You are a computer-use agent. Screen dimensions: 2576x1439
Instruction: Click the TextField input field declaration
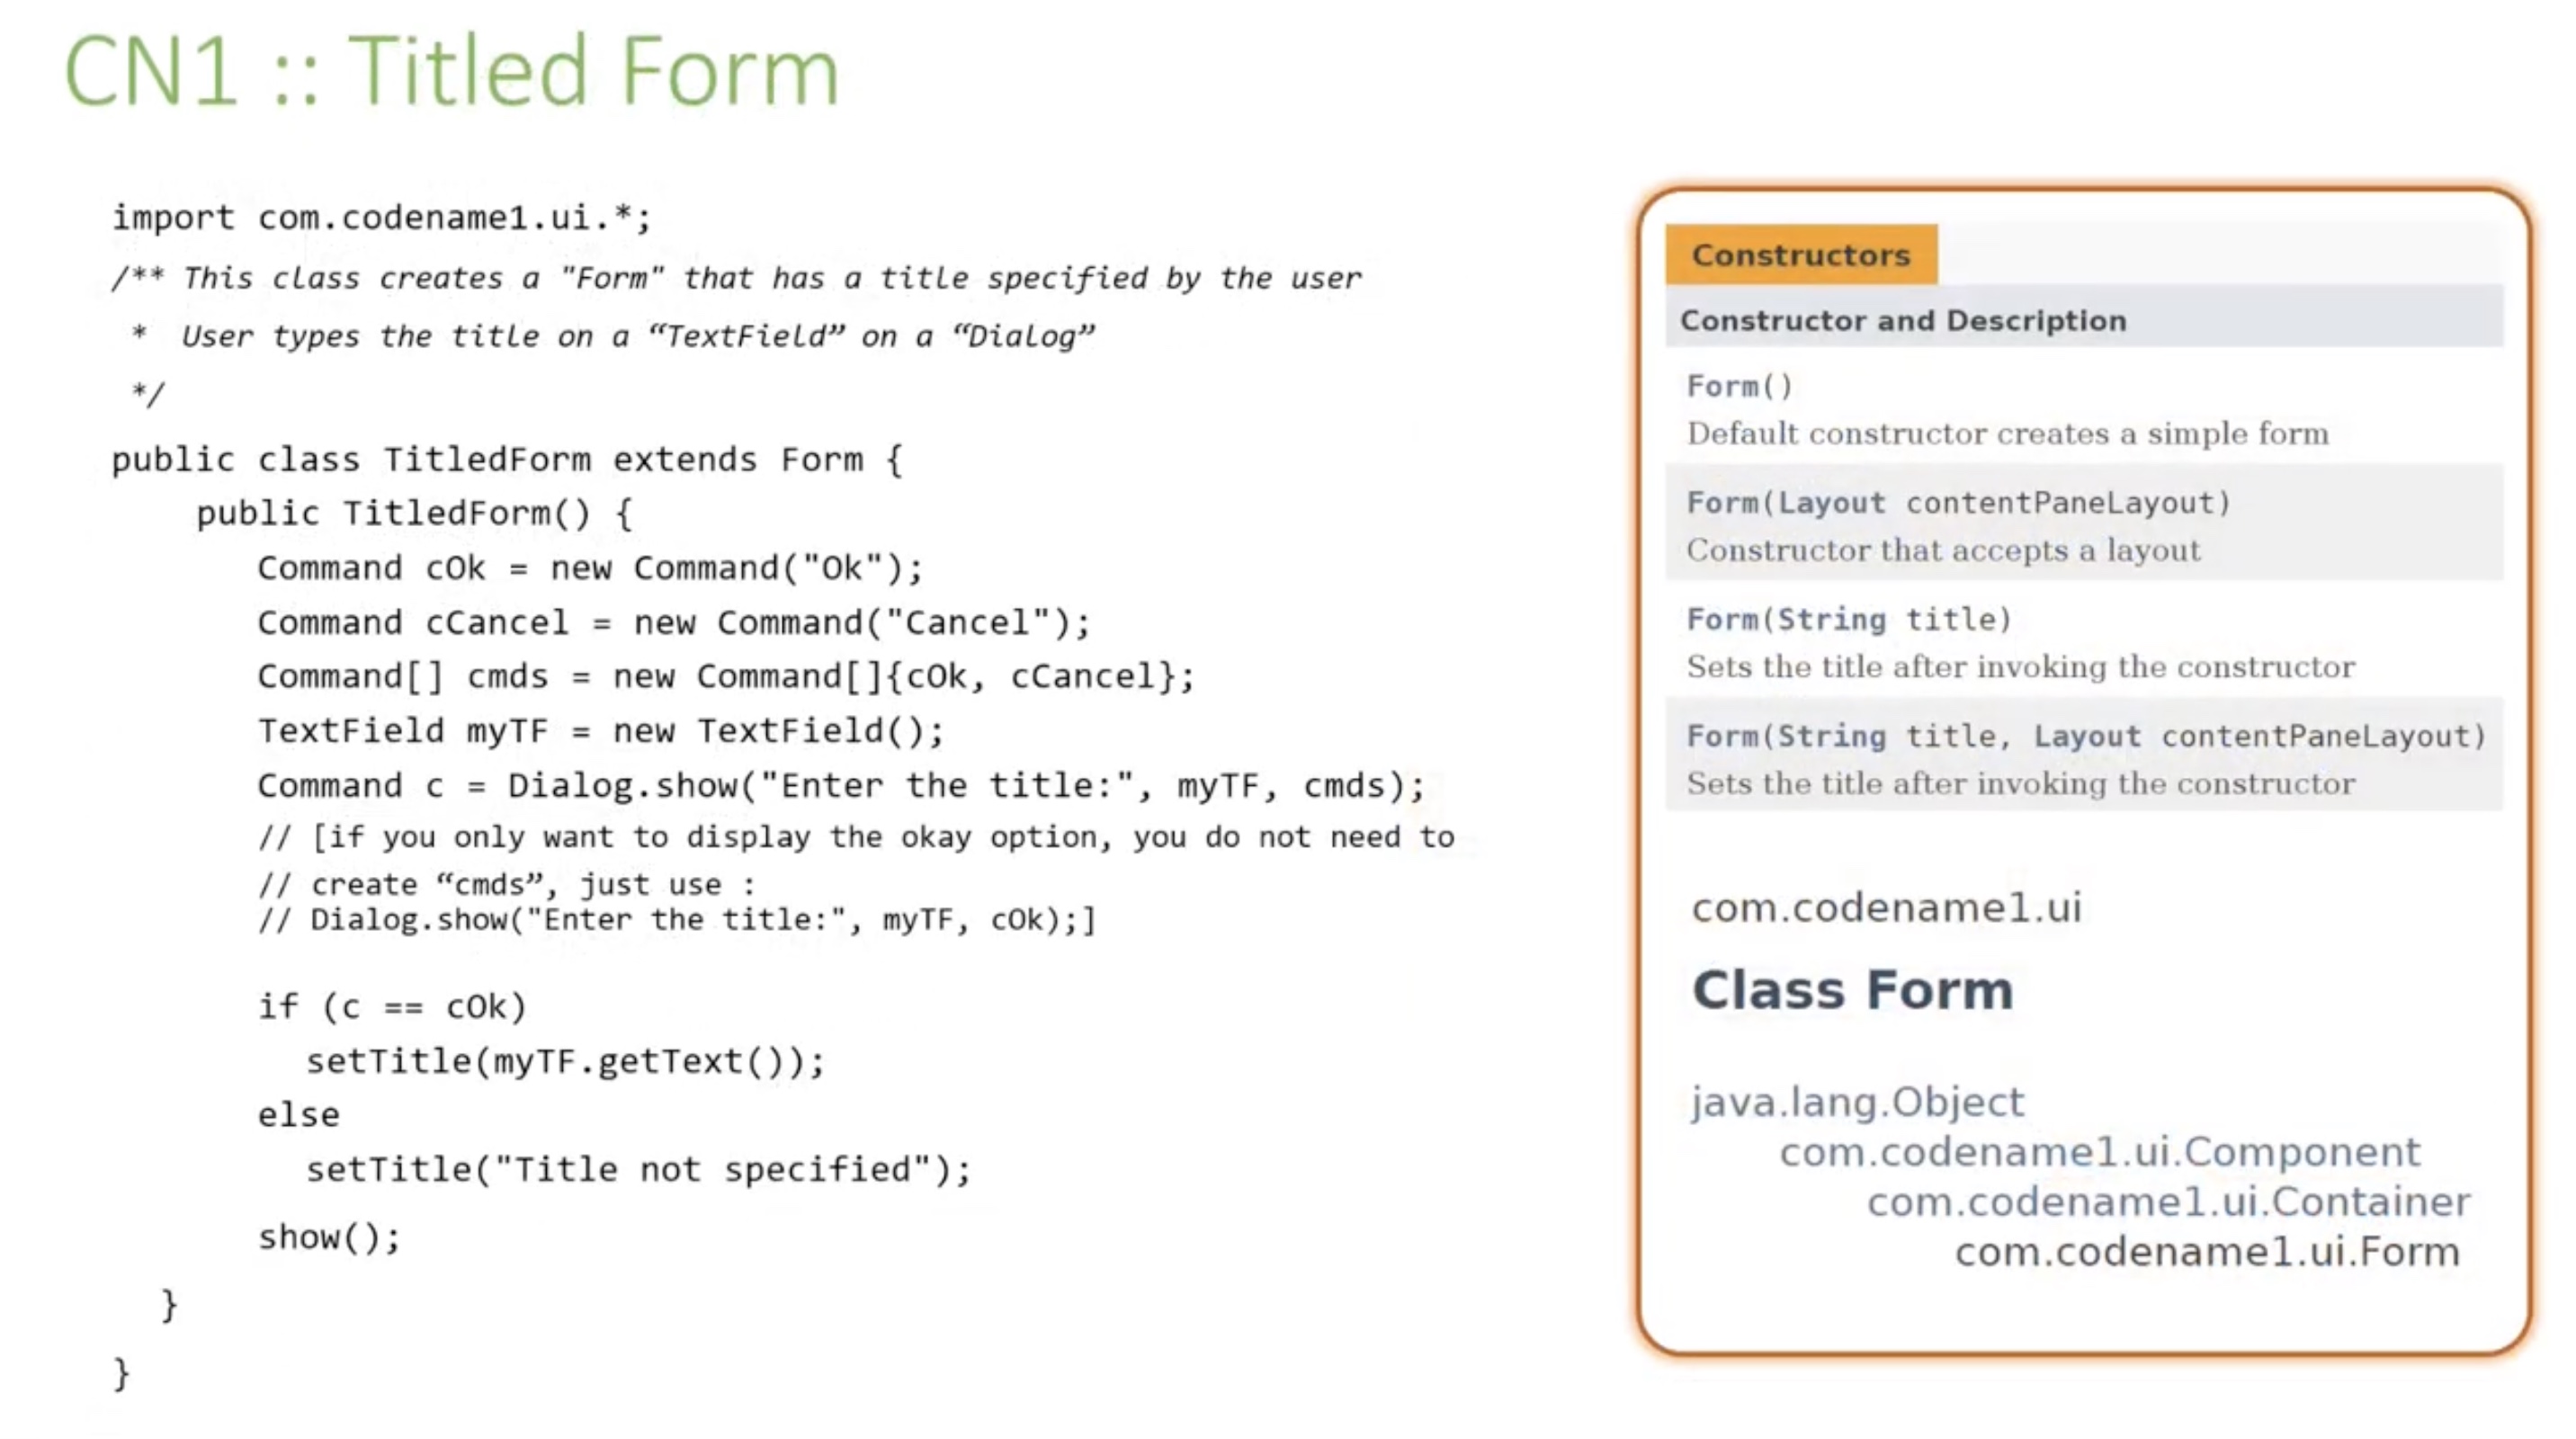tap(600, 729)
